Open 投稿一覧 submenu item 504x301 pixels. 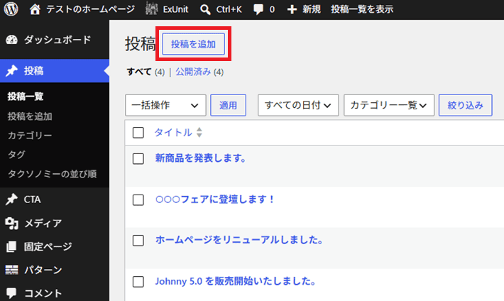pos(26,97)
